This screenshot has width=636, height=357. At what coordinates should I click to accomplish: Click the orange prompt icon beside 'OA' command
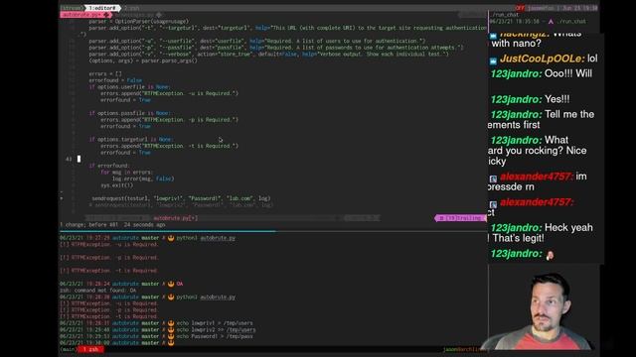(x=171, y=284)
